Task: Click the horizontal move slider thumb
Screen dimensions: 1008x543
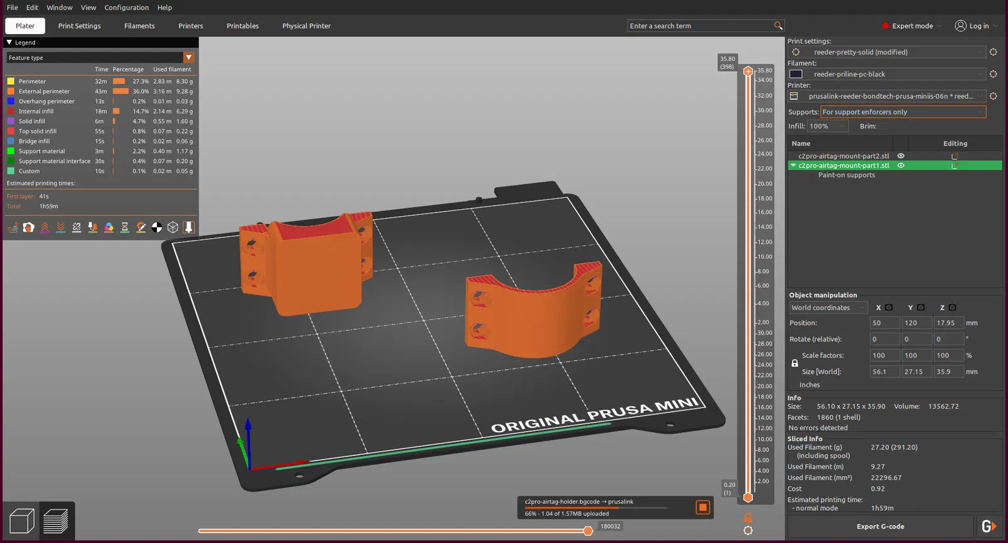Action: click(x=588, y=531)
